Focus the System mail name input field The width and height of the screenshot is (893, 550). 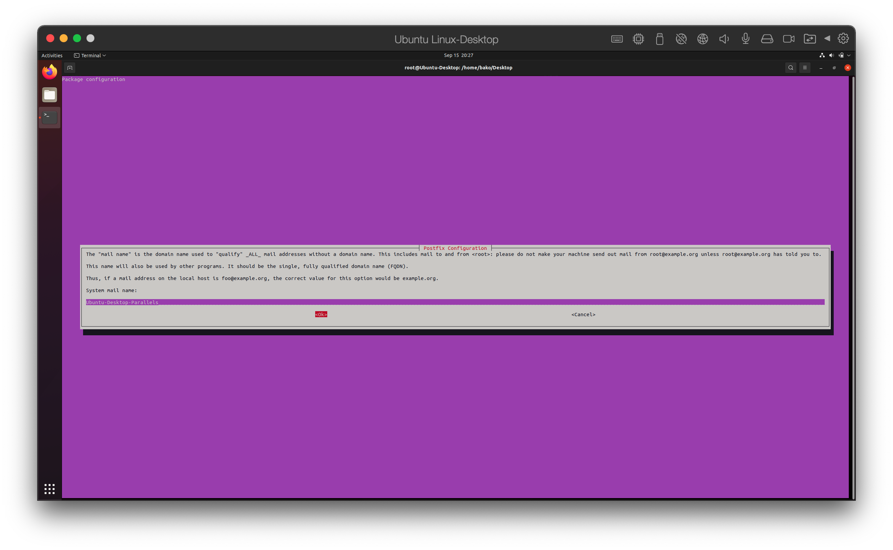point(455,302)
